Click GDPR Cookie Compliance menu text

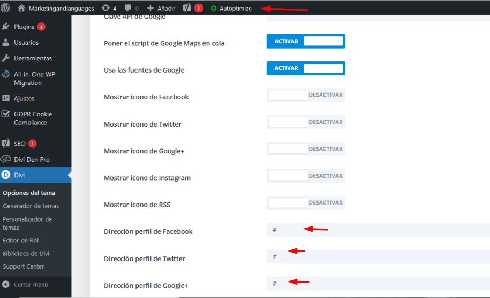click(x=33, y=119)
